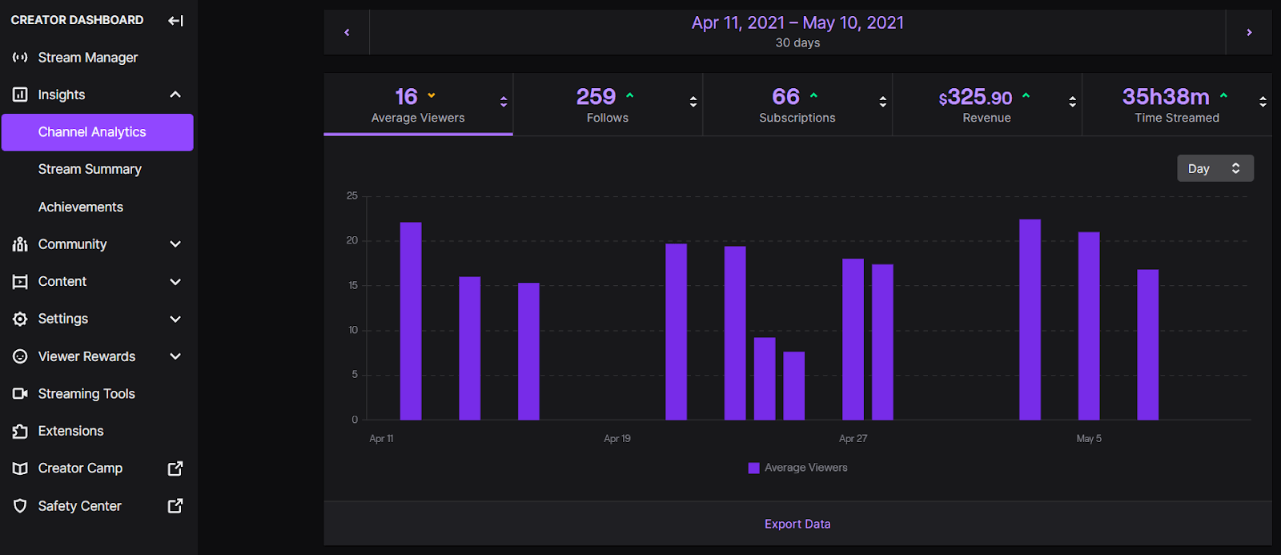
Task: Open Revenue metric selector arrows
Action: (1073, 102)
